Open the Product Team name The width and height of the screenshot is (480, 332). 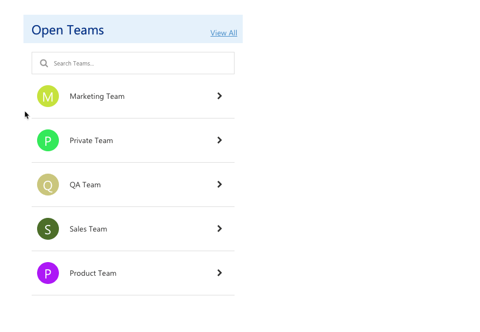93,274
